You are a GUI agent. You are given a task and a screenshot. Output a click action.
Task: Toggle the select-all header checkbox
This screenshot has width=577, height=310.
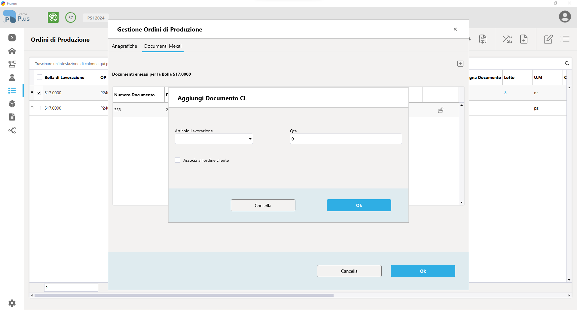[40, 77]
